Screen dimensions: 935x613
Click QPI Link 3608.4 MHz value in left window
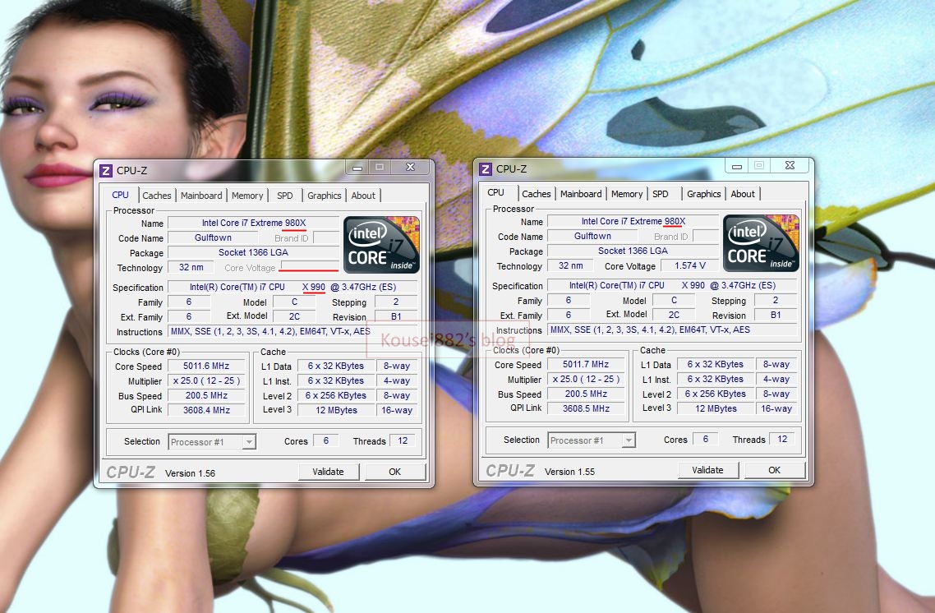click(x=206, y=410)
